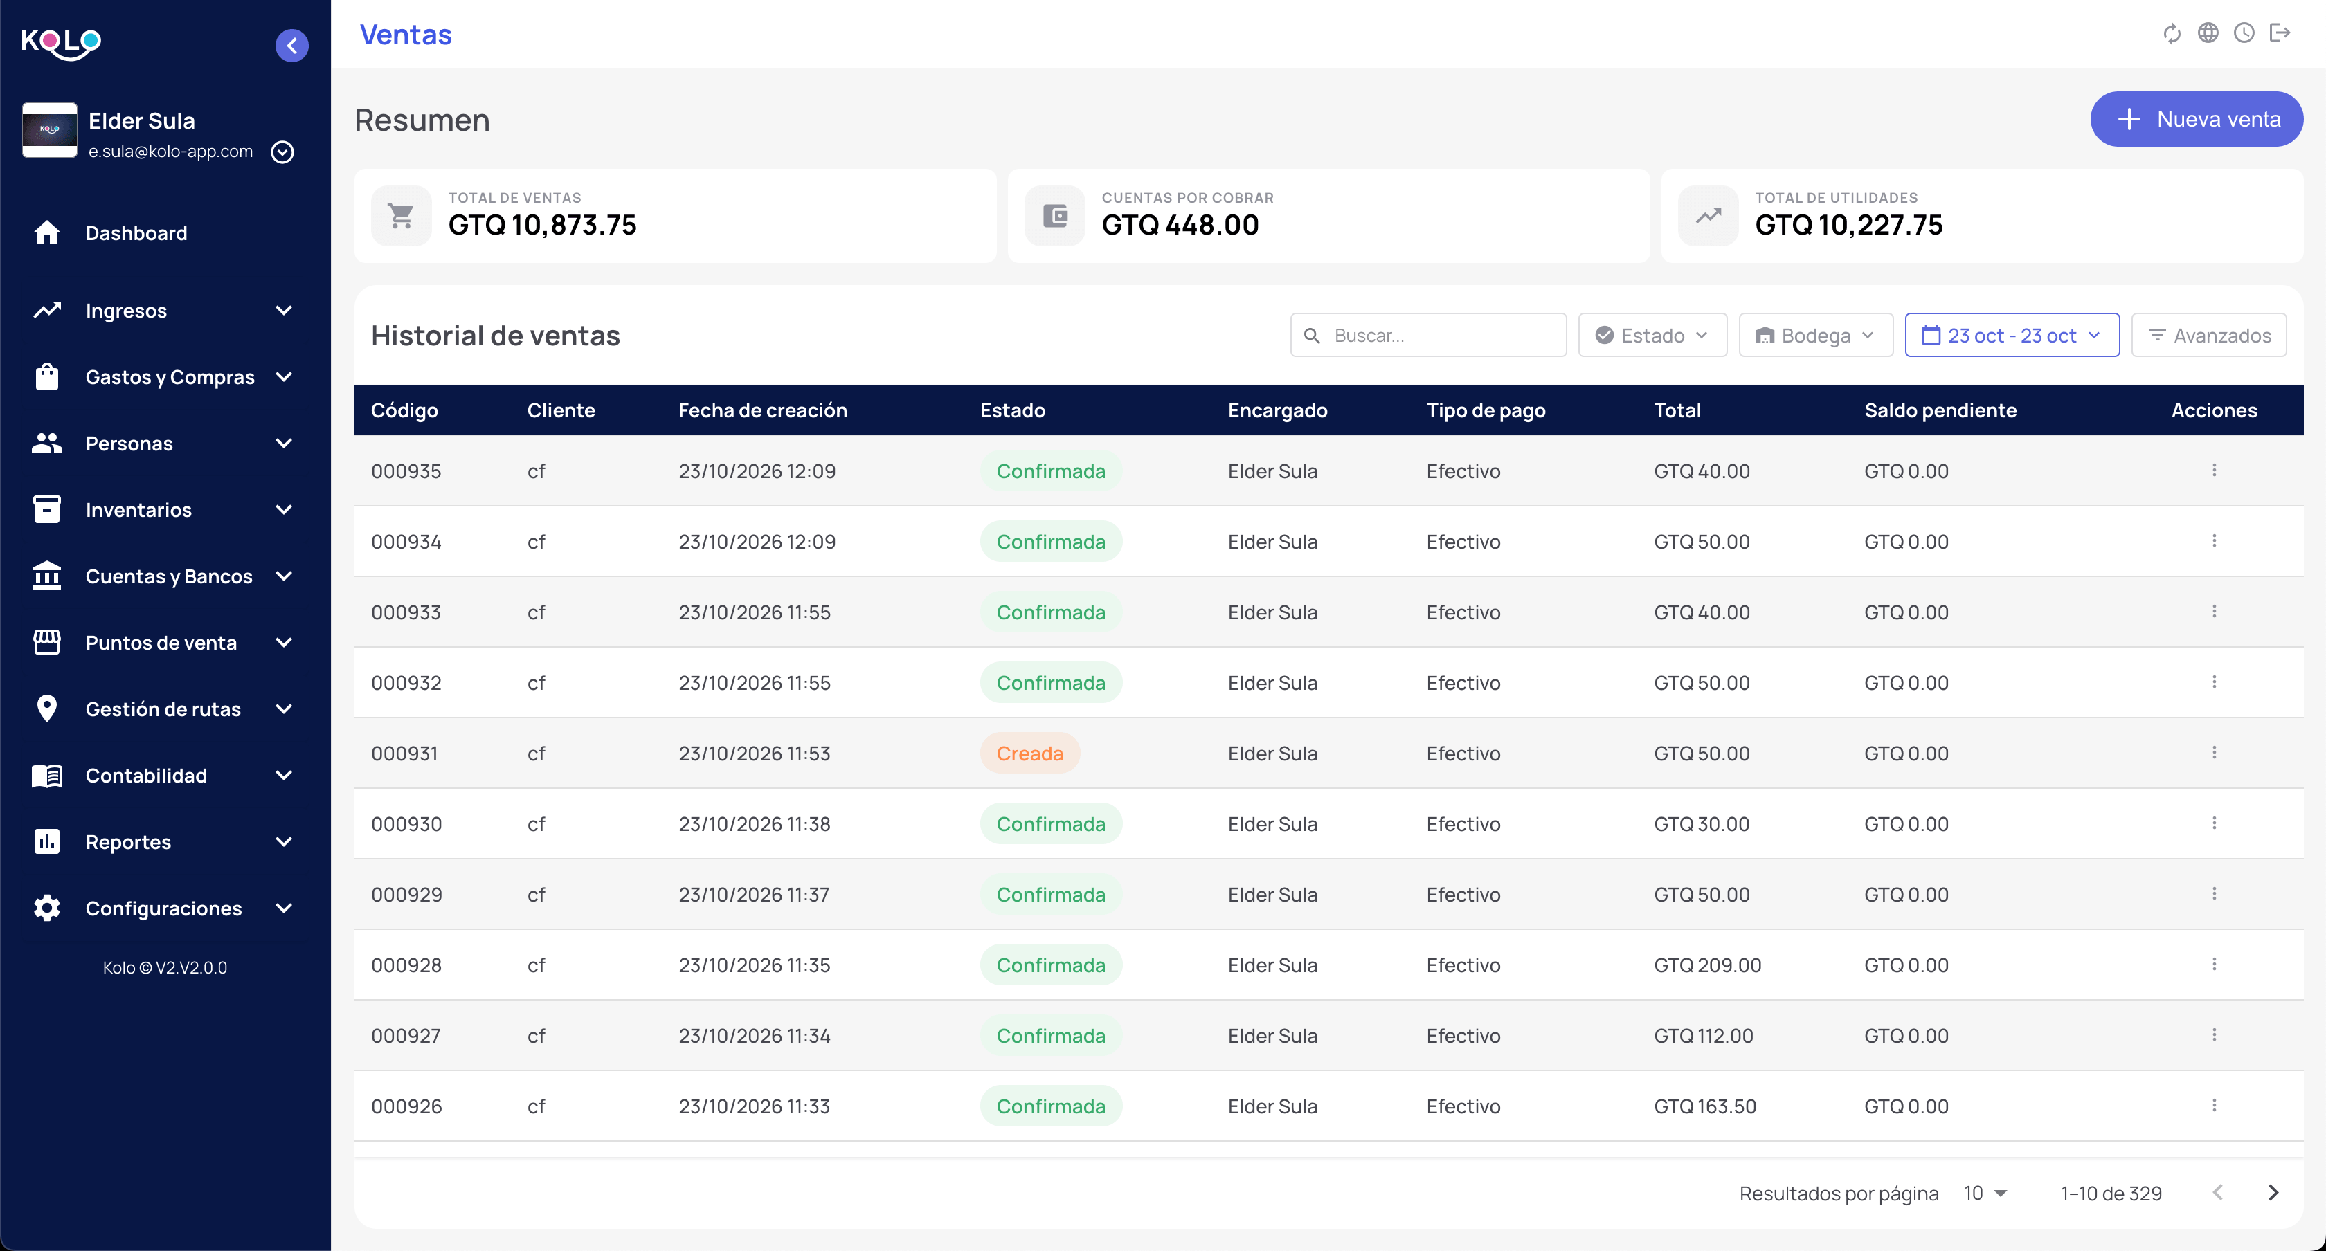
Task: Click the Total column header
Action: pyautogui.click(x=1677, y=410)
